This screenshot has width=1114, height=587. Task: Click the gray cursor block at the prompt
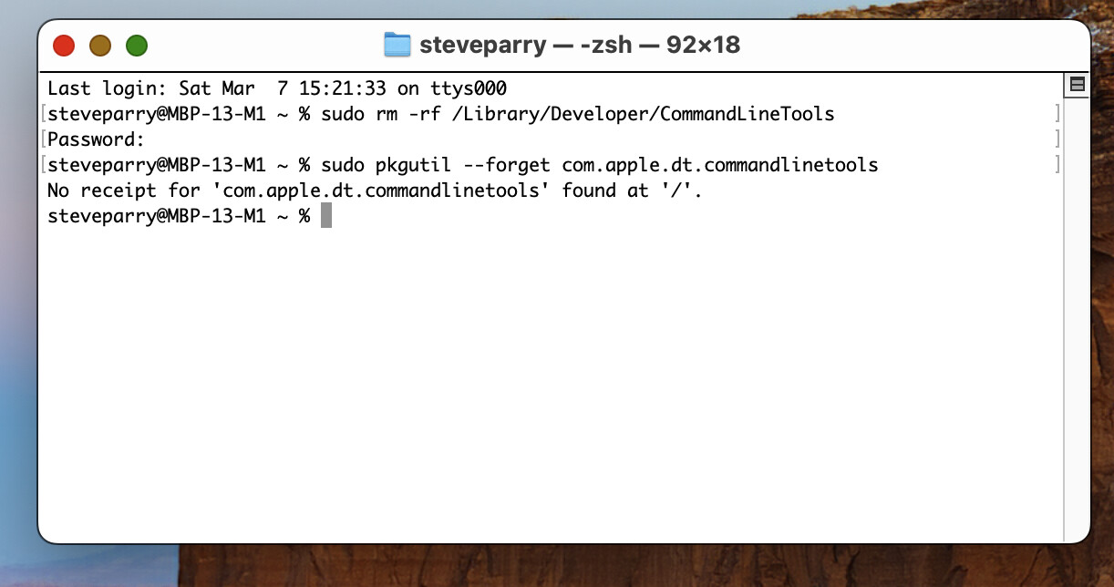point(326,216)
